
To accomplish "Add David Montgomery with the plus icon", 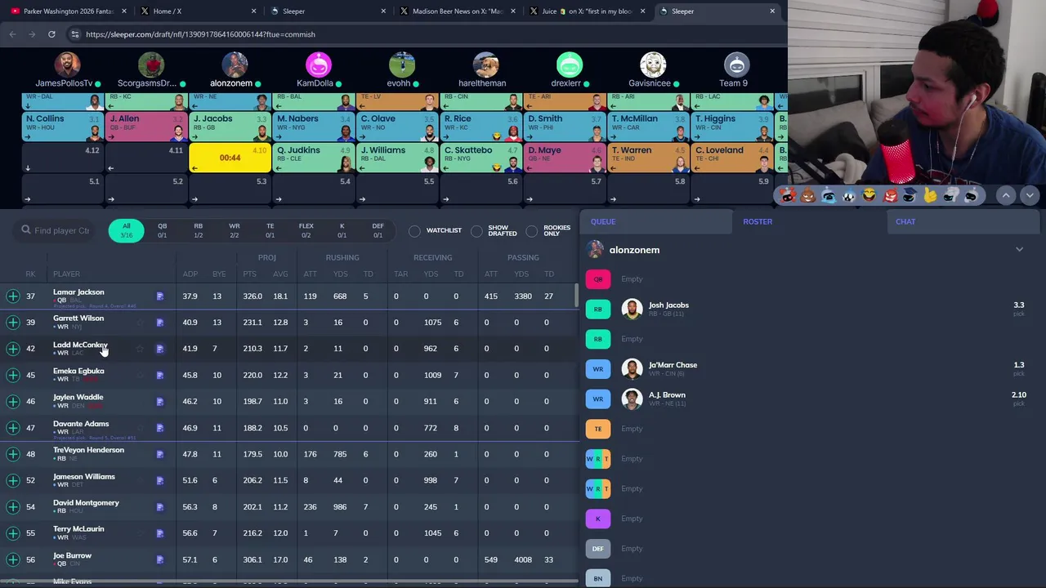I will coord(13,506).
